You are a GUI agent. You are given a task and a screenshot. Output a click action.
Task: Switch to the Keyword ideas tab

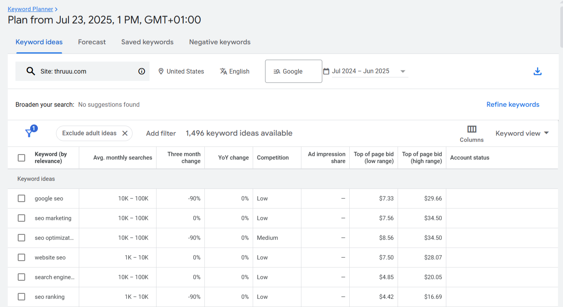pyautogui.click(x=39, y=42)
